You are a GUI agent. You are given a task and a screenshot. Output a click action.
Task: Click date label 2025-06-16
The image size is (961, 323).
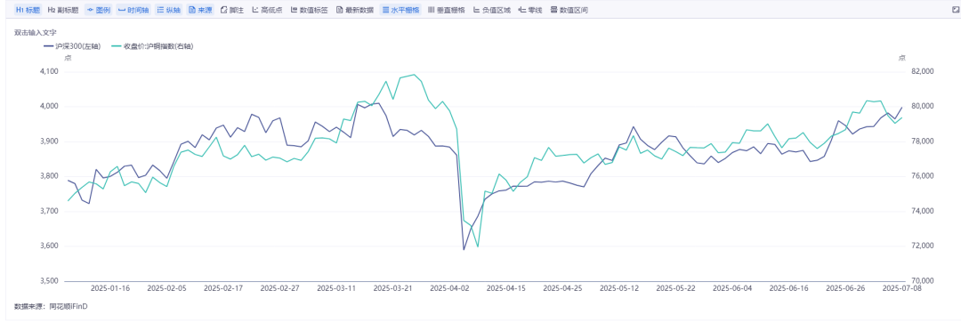coord(789,287)
